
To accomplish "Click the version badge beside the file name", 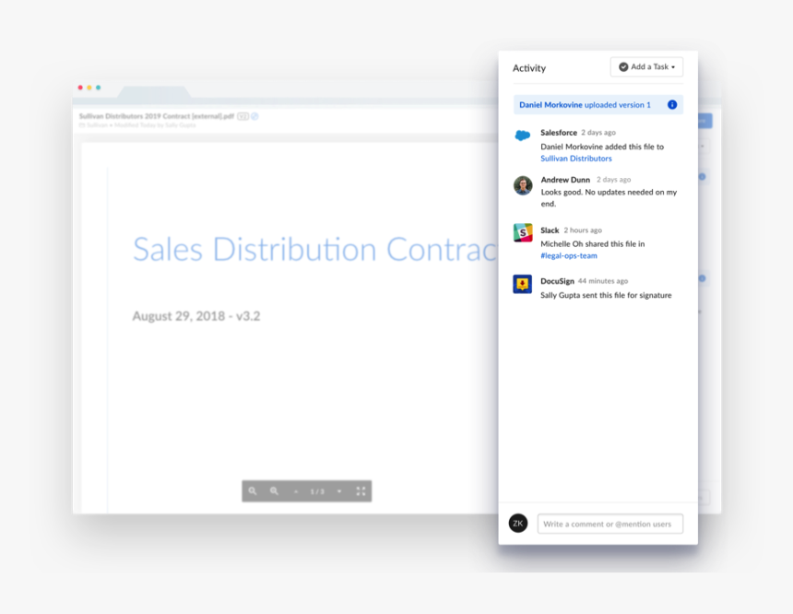I will pos(243,117).
